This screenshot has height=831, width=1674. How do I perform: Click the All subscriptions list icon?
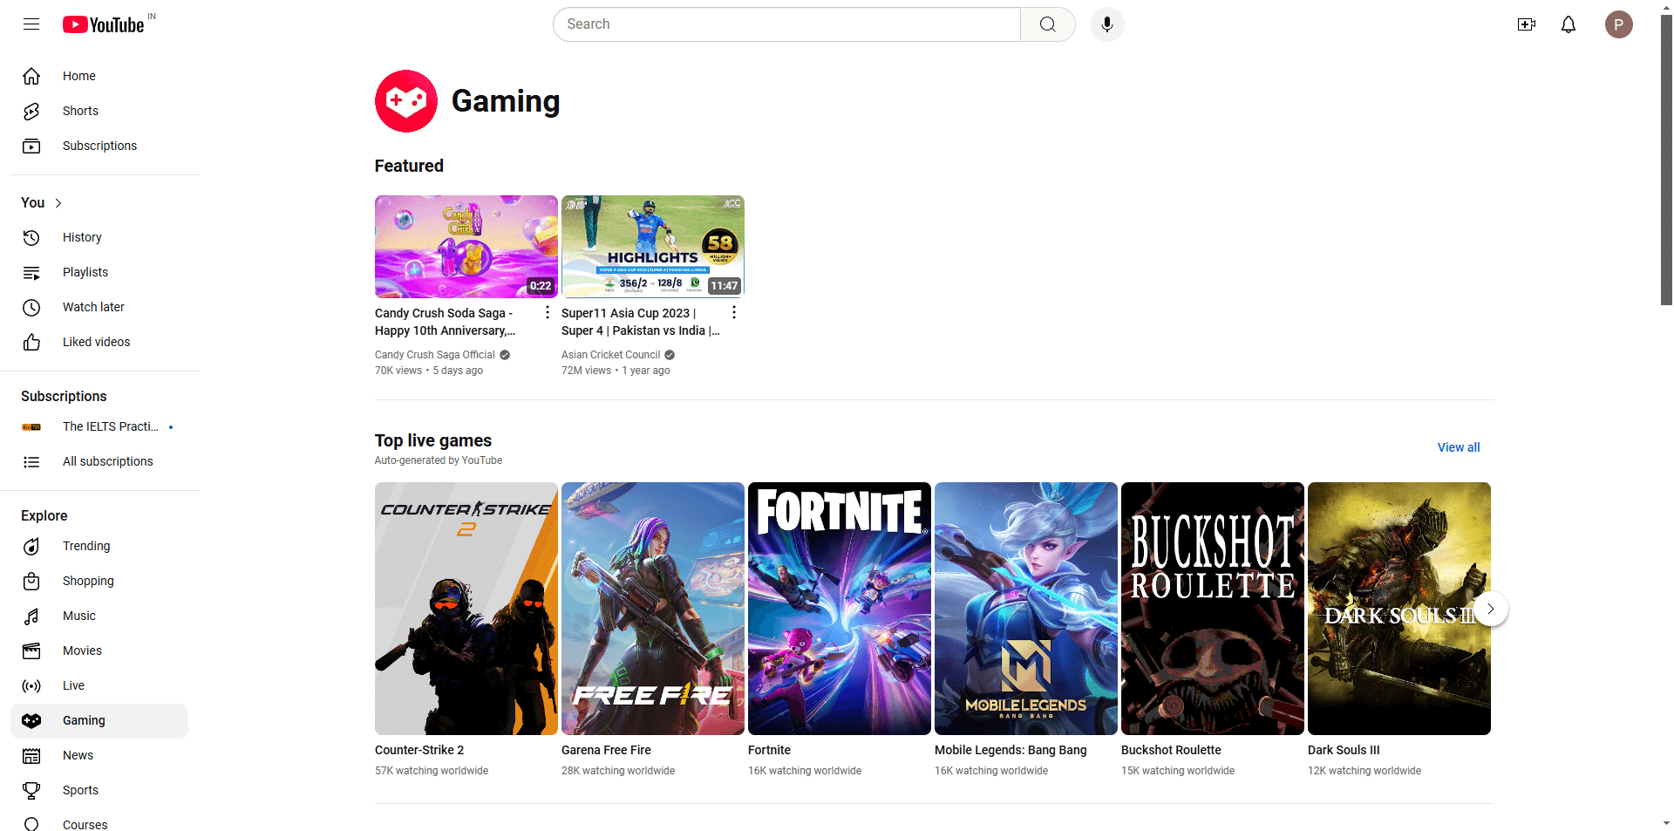tap(31, 461)
